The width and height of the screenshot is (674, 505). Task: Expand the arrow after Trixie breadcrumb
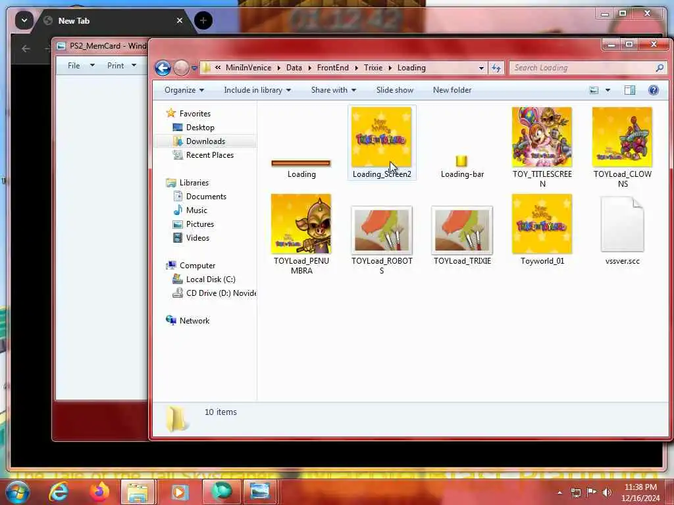pyautogui.click(x=390, y=68)
